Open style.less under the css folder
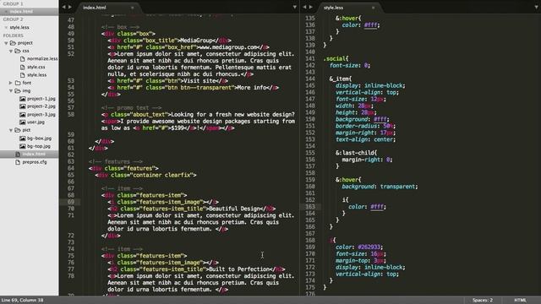The image size is (541, 304). pyautogui.click(x=36, y=75)
